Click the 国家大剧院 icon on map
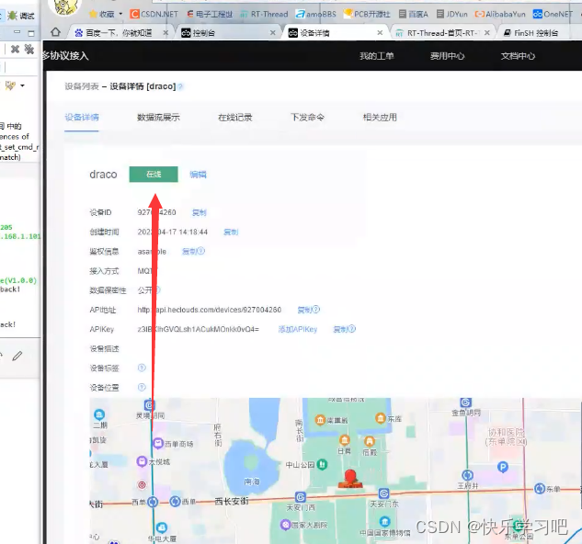This screenshot has height=544, width=582. 285,525
